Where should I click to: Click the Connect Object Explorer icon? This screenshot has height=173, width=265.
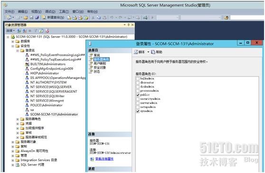(19, 31)
